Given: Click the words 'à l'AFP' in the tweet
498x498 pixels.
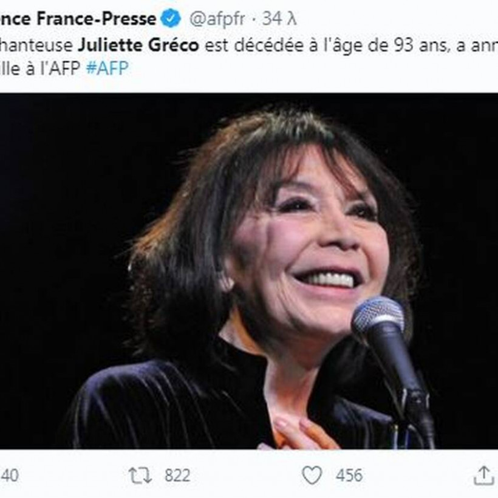Looking at the screenshot, I should click(60, 68).
